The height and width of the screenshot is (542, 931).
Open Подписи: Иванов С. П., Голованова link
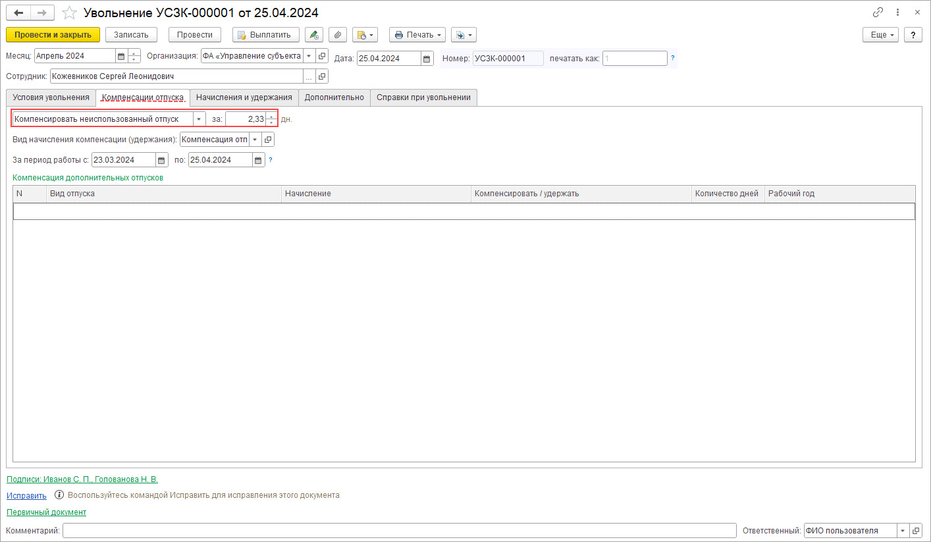click(x=82, y=479)
